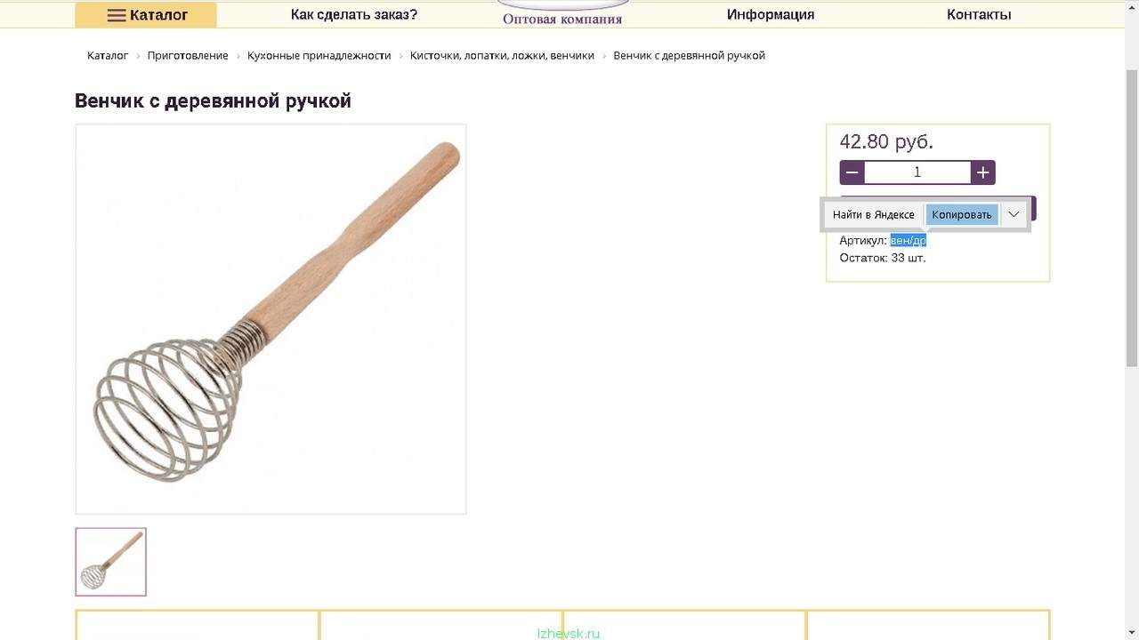Decrease quantity with the minus button
The width and height of the screenshot is (1139, 640).
(852, 172)
